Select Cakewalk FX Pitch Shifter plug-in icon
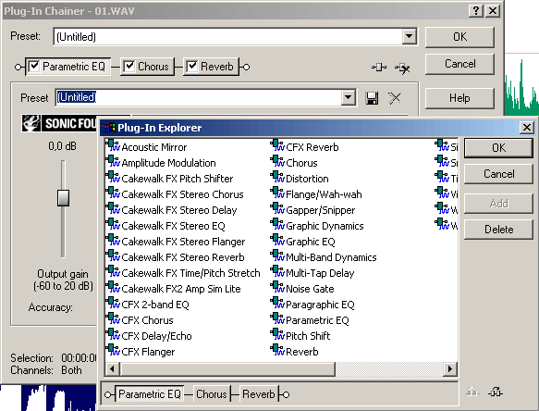Screen dimensions: 539x411 [x=113, y=178]
